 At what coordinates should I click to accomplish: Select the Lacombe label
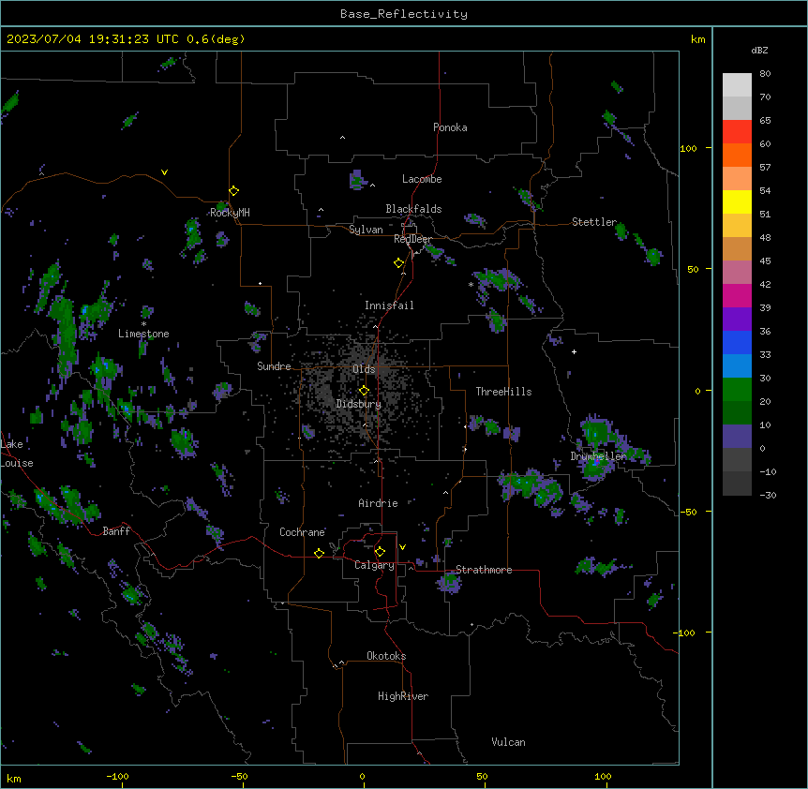(422, 179)
